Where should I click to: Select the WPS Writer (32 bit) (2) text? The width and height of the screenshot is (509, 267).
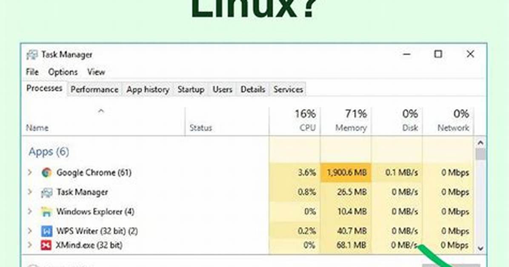(x=97, y=231)
